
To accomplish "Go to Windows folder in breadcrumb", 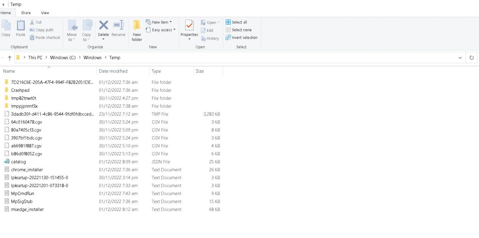I will [x=93, y=57].
